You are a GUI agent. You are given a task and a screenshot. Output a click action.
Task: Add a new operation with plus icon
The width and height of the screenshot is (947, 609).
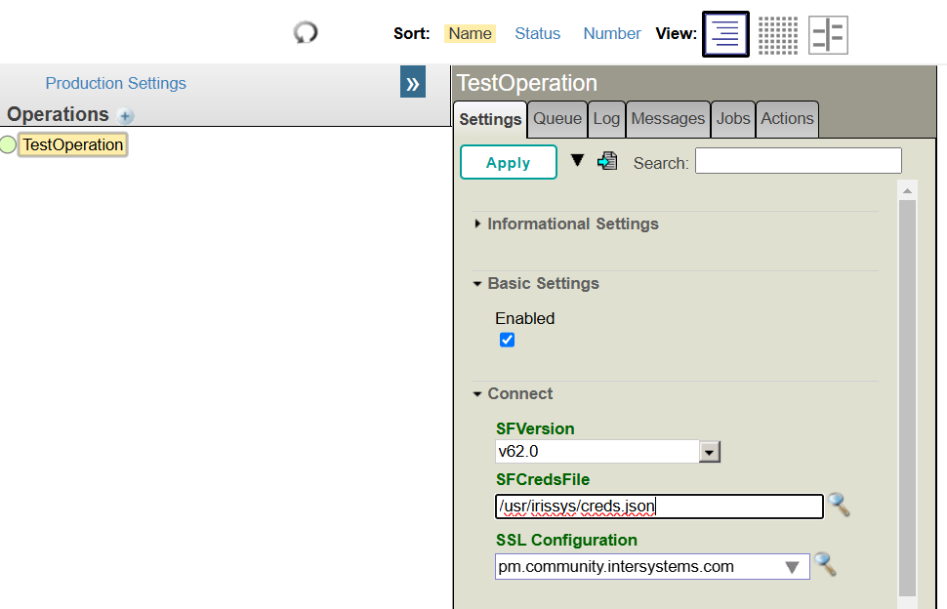[126, 115]
